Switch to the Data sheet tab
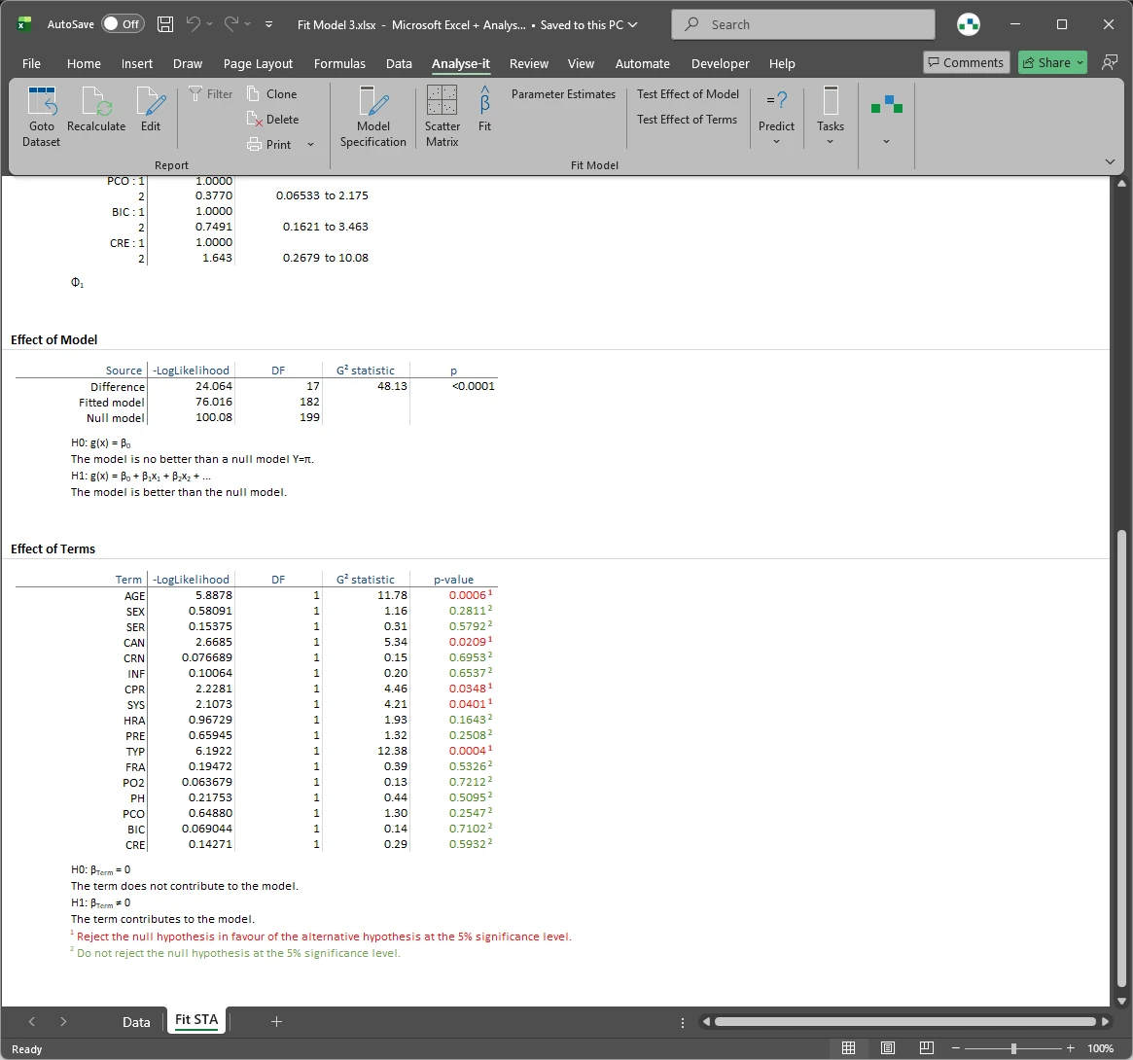1133x1060 pixels. (x=136, y=1021)
